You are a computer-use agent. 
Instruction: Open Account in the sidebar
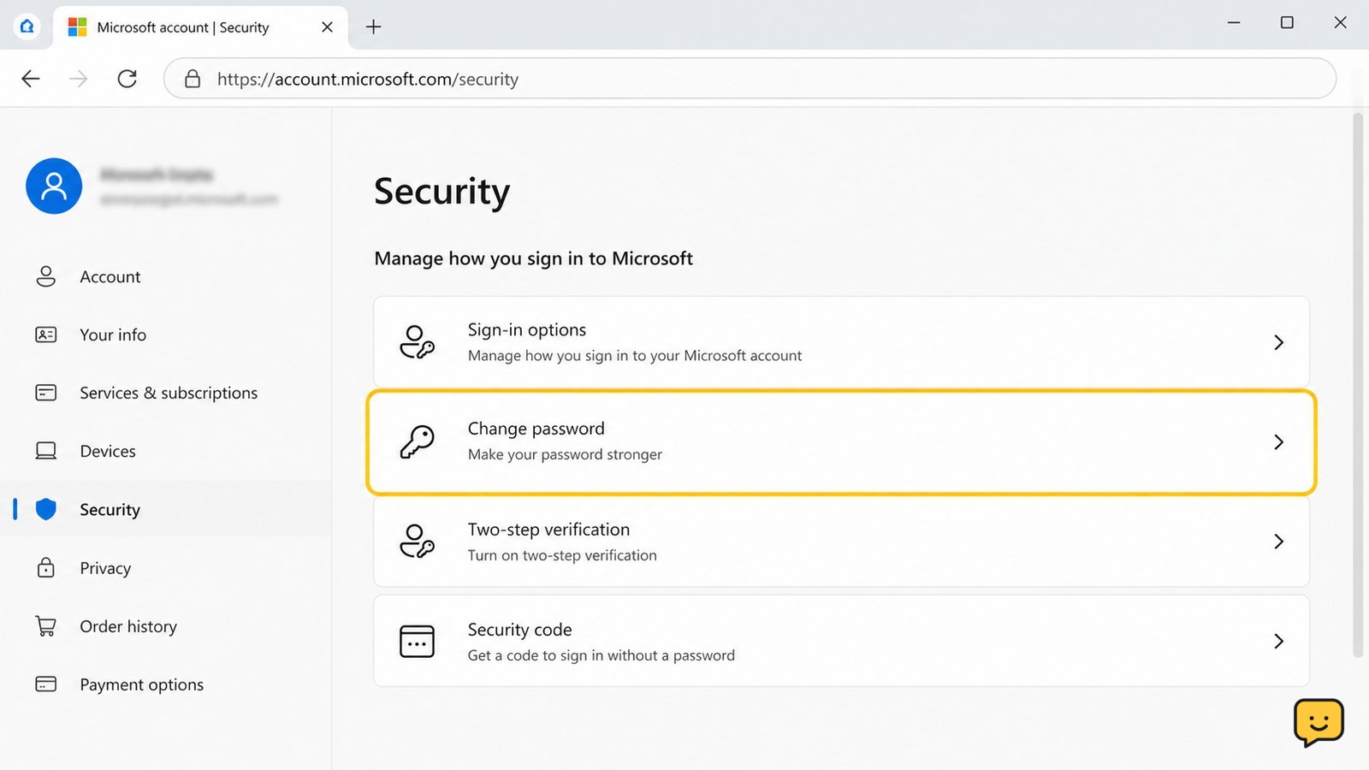pyautogui.click(x=166, y=276)
